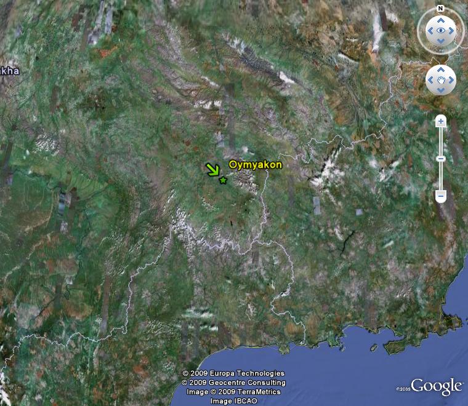The width and height of the screenshot is (468, 406).
Task: Click the green arrow pointing to Oymyakon
Action: (212, 170)
